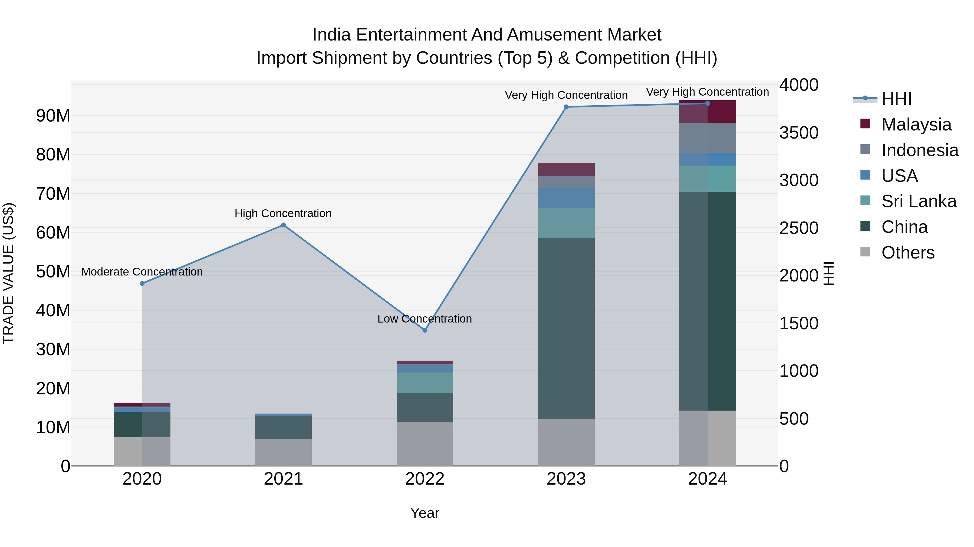Click the 'Moderate Concentration' annotation
The height and width of the screenshot is (547, 974).
point(142,272)
